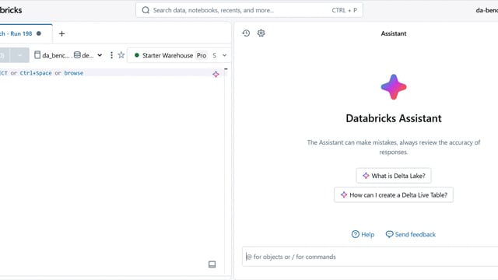Click the 'Databricks Assistant' heading
Screen dimensions: 498x280
pyautogui.click(x=394, y=118)
